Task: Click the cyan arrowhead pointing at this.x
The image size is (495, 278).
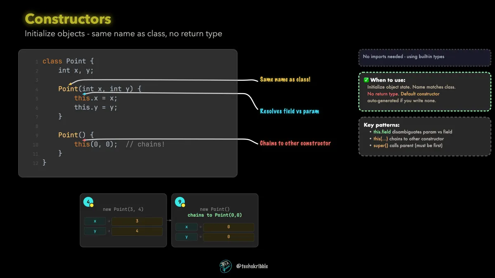Action: pos(85,94)
